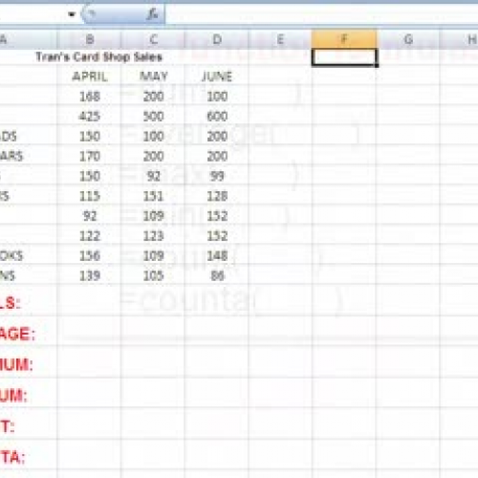Click April cell with value 168
This screenshot has height=478, width=478.
point(90,97)
